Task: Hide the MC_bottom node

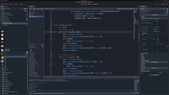Action: click(x=27, y=20)
